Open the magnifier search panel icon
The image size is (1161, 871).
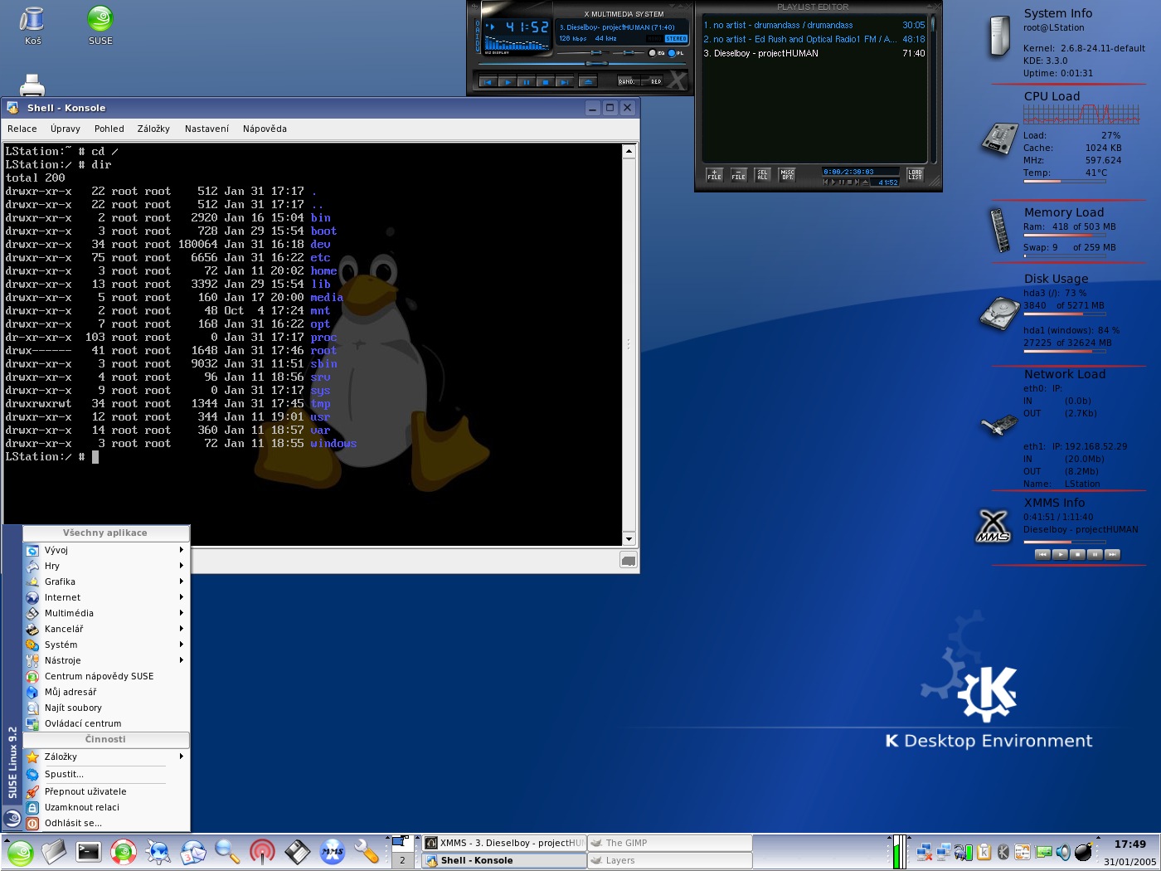(227, 852)
